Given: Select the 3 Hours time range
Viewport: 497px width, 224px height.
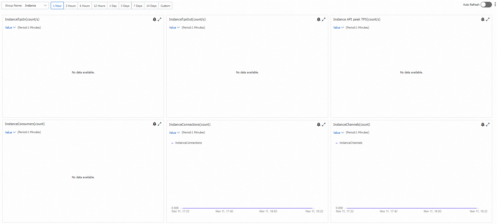Looking at the screenshot, I should coord(71,6).
